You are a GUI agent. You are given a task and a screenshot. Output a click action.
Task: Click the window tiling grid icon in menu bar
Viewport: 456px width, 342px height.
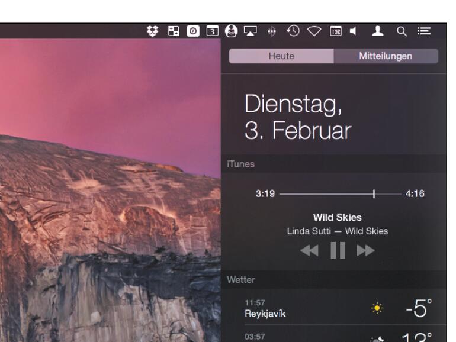click(174, 31)
